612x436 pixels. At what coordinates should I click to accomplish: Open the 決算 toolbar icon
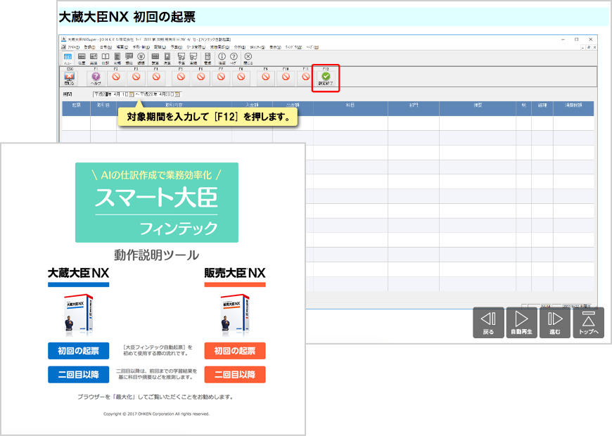click(167, 58)
